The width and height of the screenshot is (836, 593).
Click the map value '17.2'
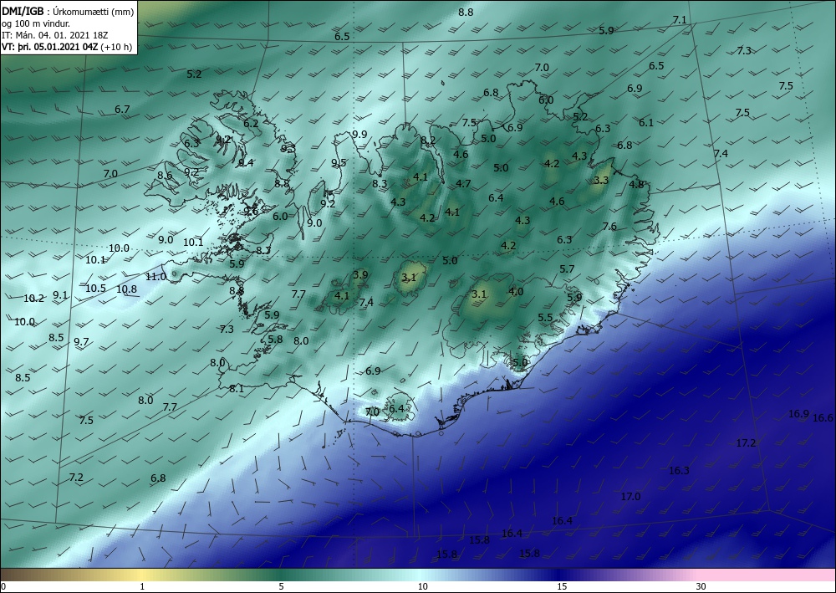pyautogui.click(x=746, y=443)
